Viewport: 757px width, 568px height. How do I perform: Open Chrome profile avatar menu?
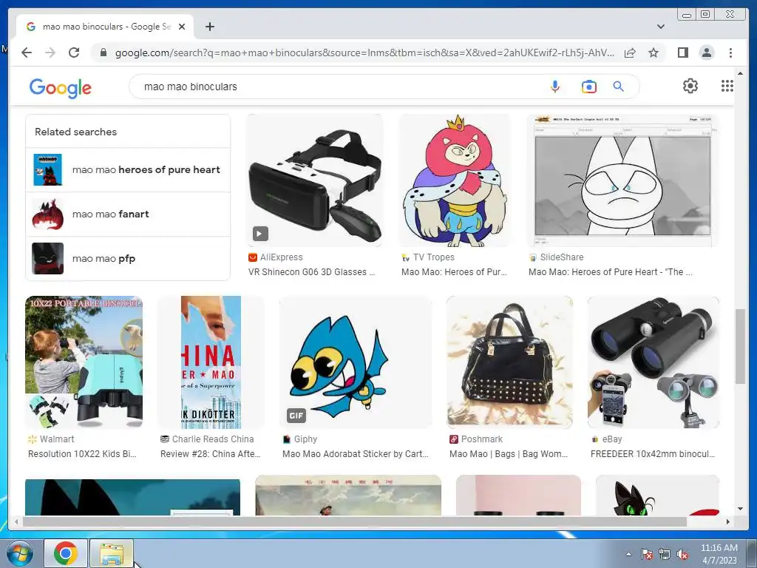coord(707,53)
